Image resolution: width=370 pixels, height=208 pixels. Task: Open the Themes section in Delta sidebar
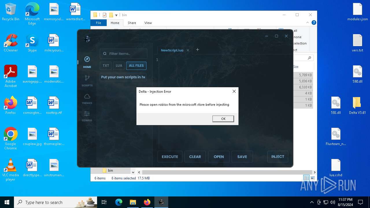[x=87, y=99]
